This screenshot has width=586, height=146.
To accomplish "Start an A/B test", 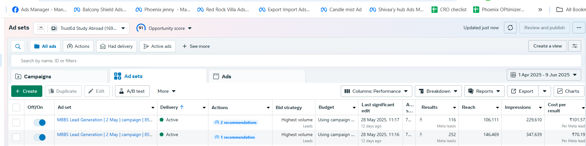I will point(132,91).
